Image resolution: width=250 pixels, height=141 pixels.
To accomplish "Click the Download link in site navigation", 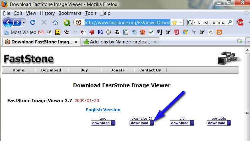I will click(51, 70).
